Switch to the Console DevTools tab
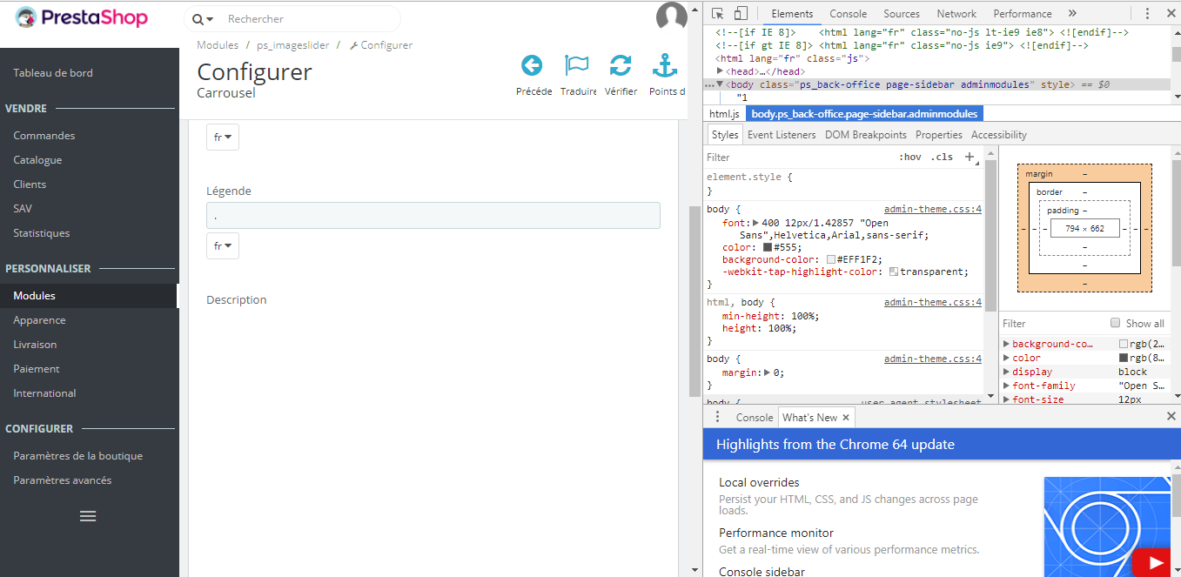 click(848, 14)
